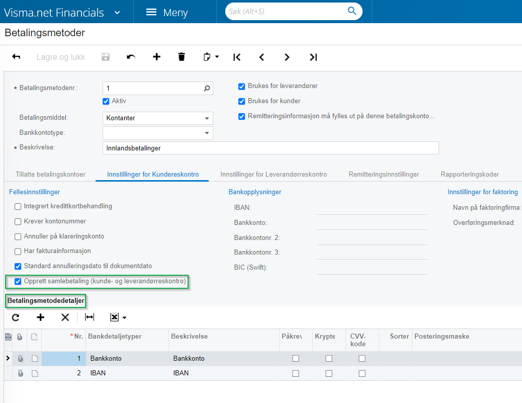Uncheck the Aktiv checkbox

106,101
